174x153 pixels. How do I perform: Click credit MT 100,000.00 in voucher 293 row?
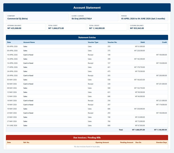click(161, 113)
